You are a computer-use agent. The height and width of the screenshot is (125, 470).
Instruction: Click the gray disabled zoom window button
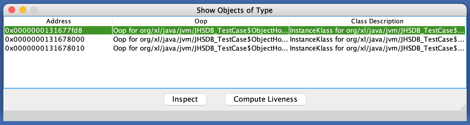(34, 10)
